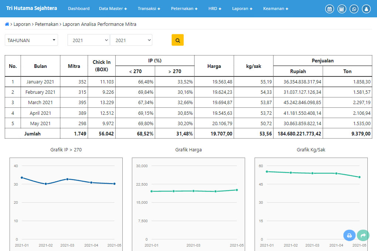This screenshot has width=377, height=251.
Task: Expand the Keamanan menu
Action: [275, 8]
